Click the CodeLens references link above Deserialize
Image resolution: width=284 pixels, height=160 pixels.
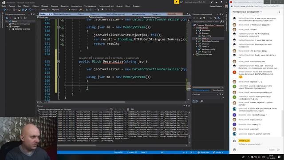click(x=85, y=58)
